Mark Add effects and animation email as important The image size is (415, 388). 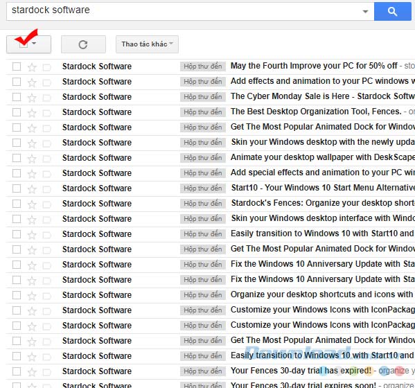pos(46,82)
